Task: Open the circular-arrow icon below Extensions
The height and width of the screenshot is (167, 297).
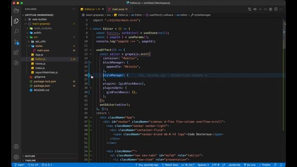Action: click(16, 63)
